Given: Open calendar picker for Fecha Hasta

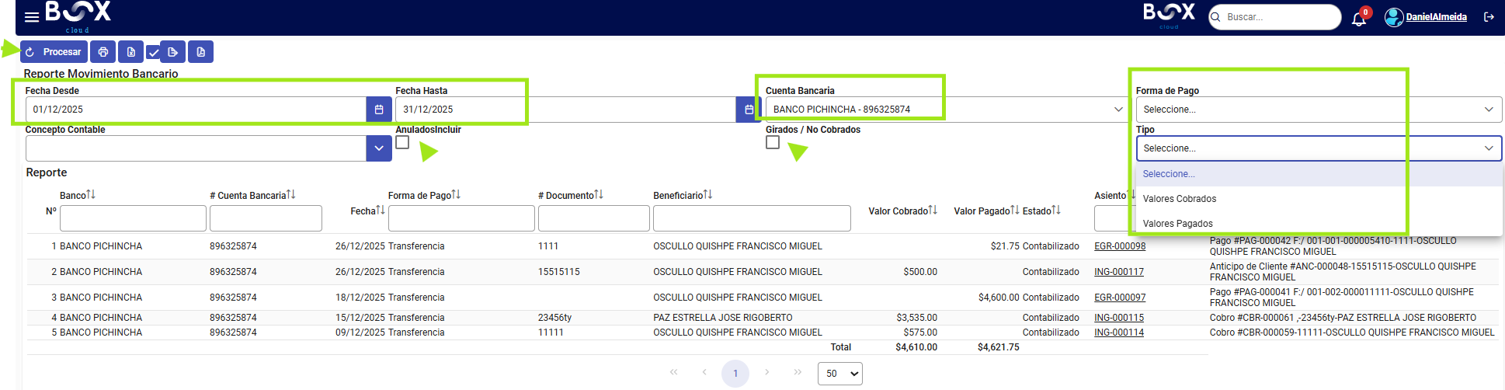Looking at the screenshot, I should 749,110.
